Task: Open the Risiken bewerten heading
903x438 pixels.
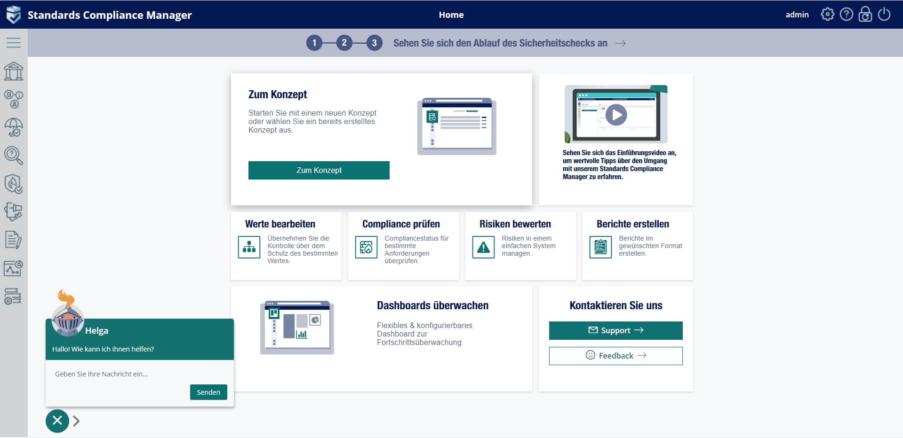Action: 515,224
